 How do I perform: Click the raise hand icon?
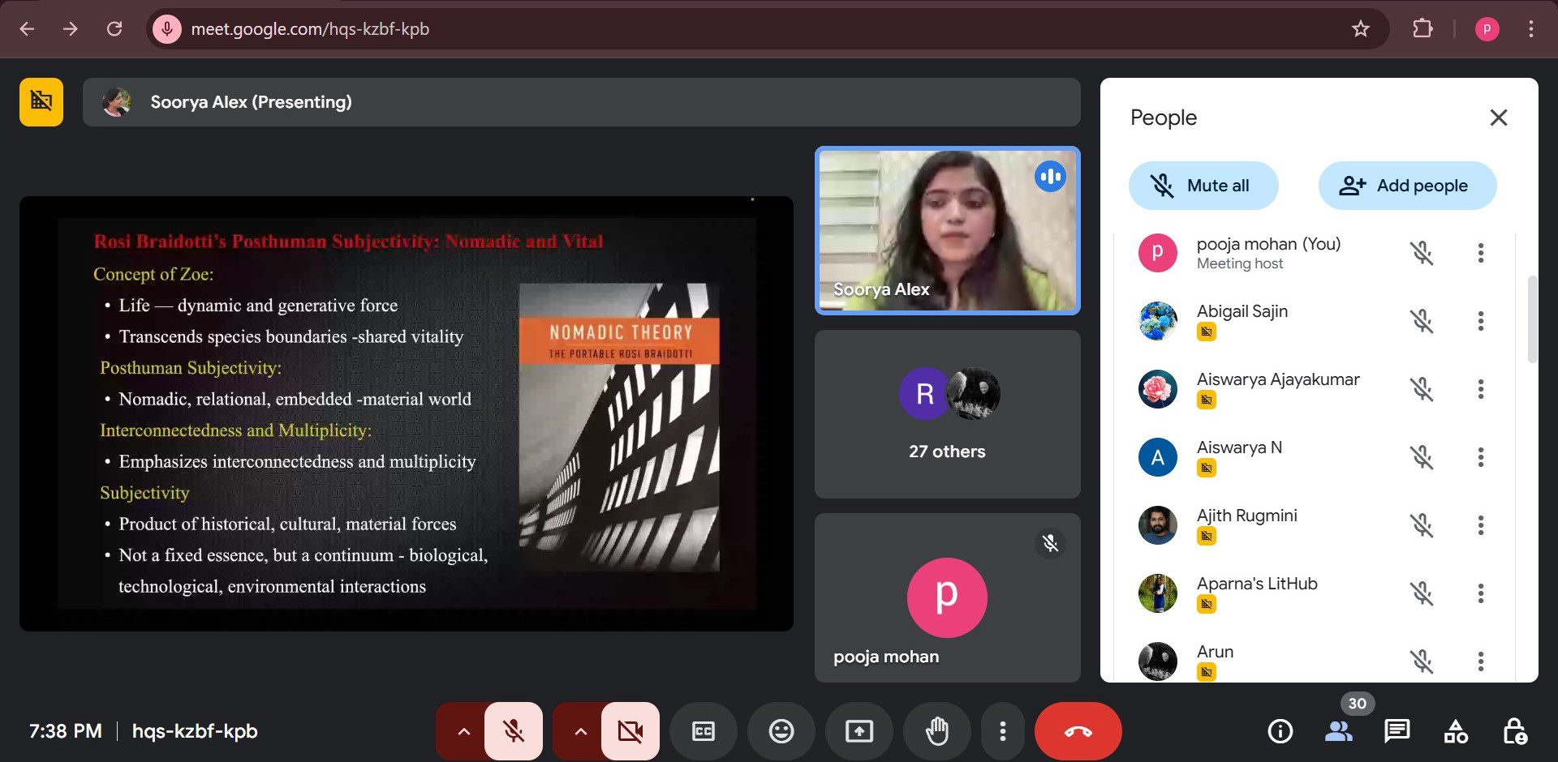tap(937, 731)
